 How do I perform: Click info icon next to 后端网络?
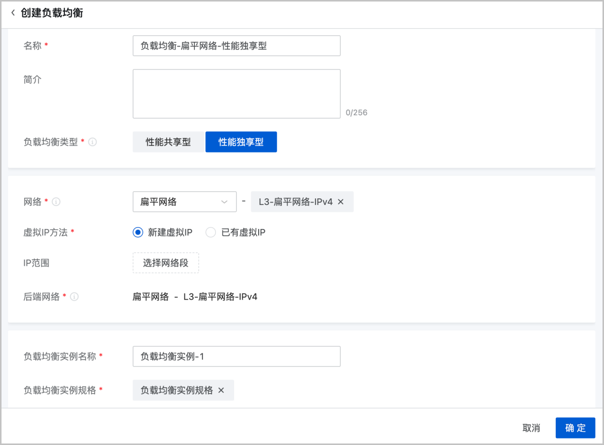74,296
